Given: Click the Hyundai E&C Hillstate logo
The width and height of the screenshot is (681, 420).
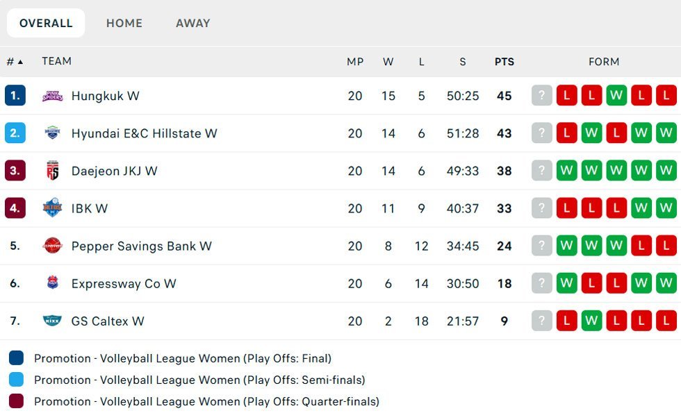Looking at the screenshot, I should [x=52, y=133].
